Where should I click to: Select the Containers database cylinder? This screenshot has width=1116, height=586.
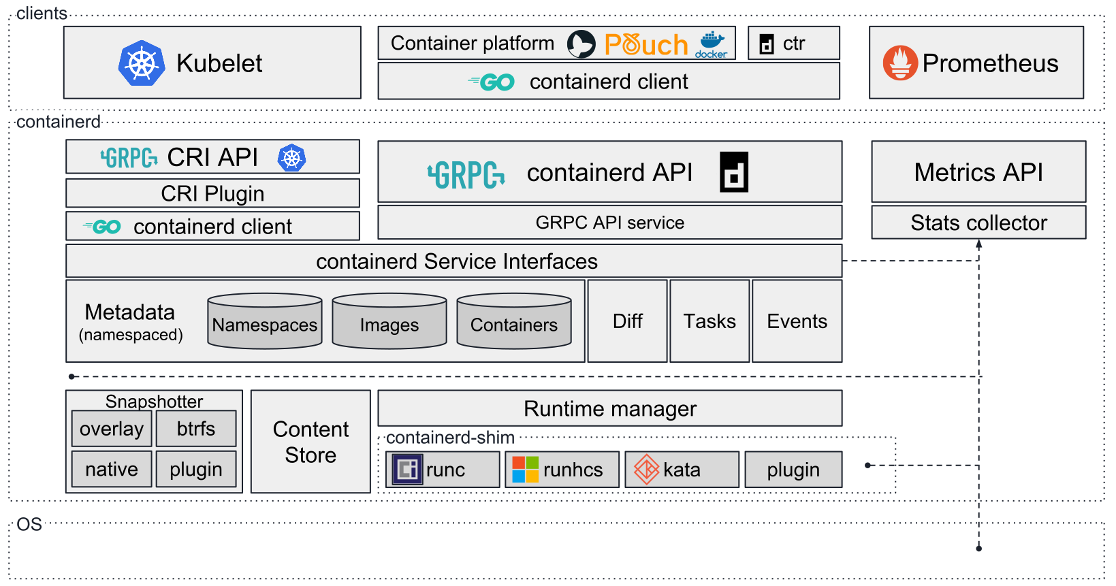[x=514, y=321]
